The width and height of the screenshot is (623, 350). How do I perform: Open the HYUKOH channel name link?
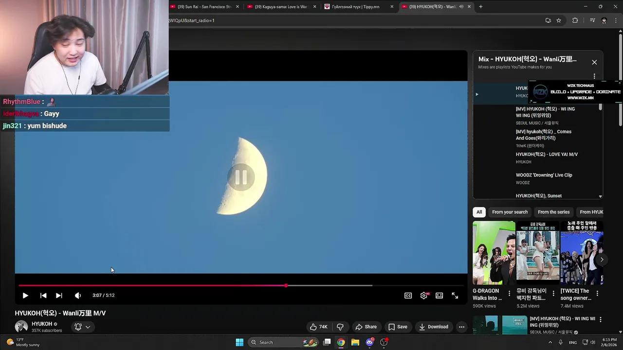point(42,324)
